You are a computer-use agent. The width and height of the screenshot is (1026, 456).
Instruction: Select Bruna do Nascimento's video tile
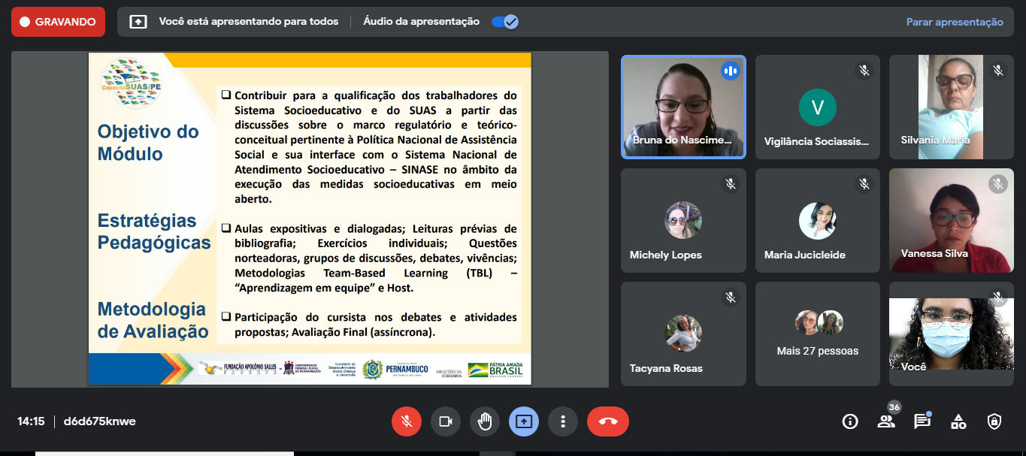[x=683, y=107]
